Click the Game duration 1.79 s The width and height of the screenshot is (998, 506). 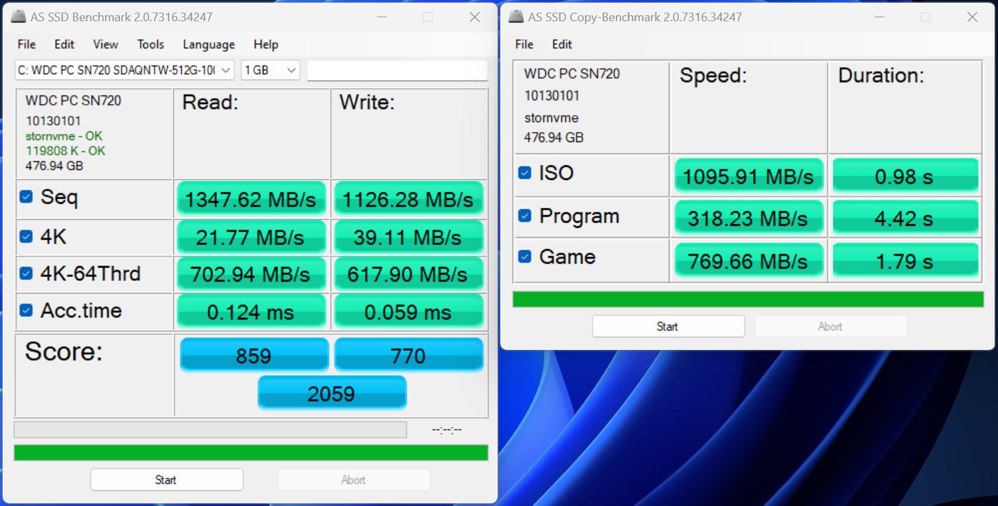905,260
